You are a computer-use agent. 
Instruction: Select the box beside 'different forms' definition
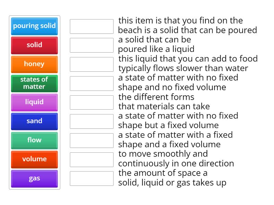pyautogui.click(x=91, y=102)
